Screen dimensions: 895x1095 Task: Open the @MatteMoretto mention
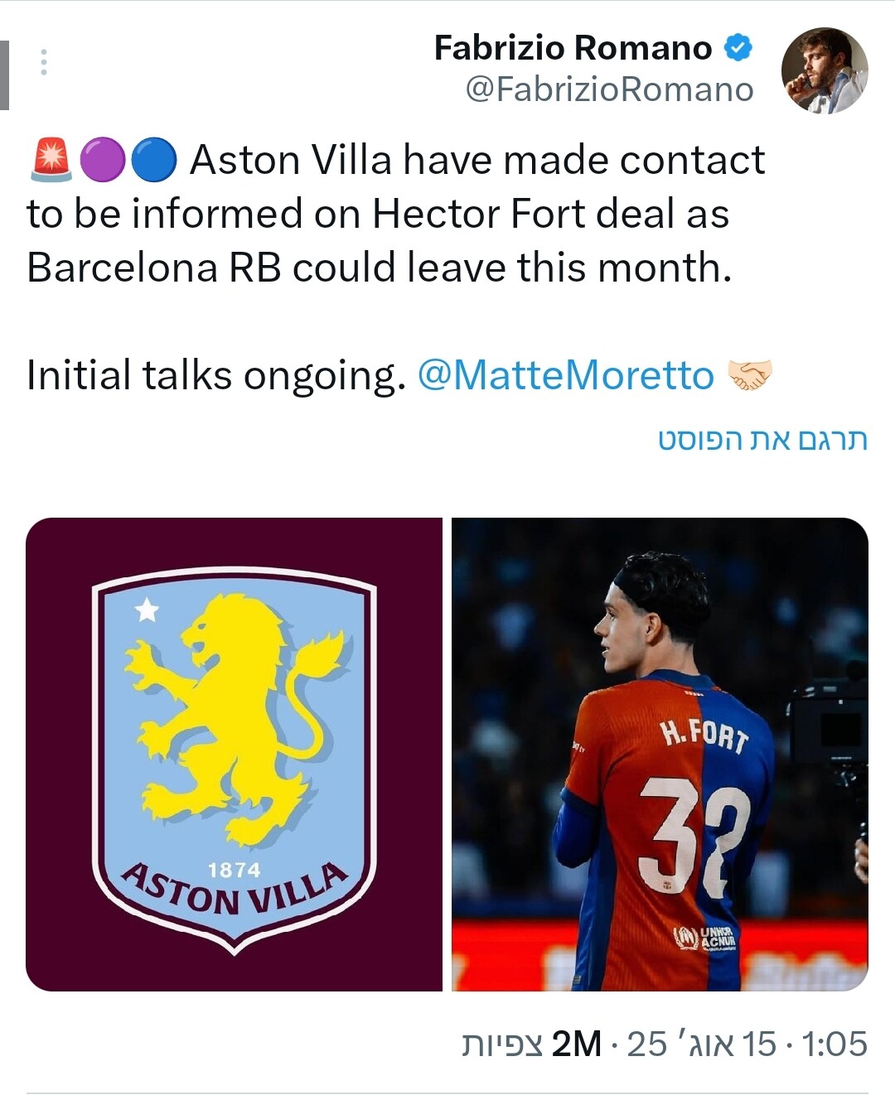tap(566, 374)
